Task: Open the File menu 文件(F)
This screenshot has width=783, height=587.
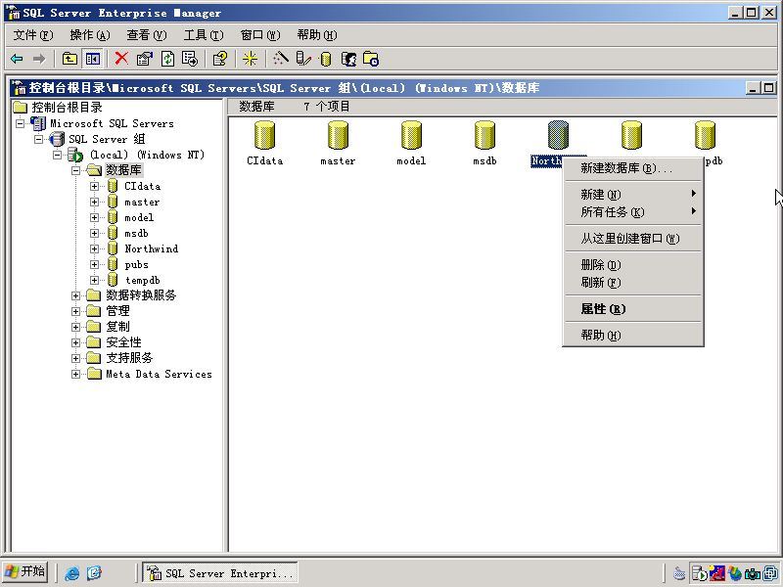Action: [x=33, y=35]
